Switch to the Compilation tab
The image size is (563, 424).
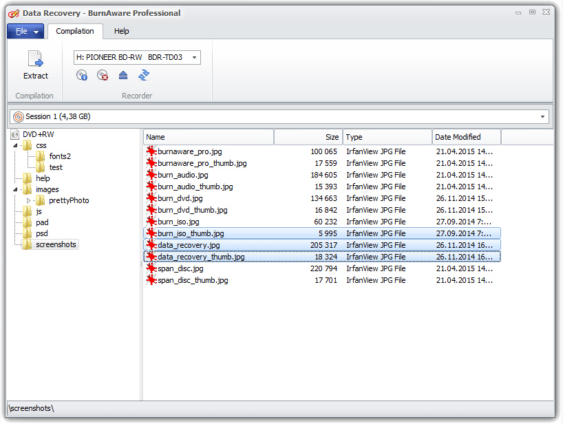click(75, 31)
